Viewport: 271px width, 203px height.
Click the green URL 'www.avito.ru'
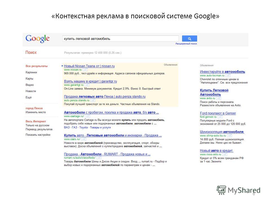(x=207, y=98)
